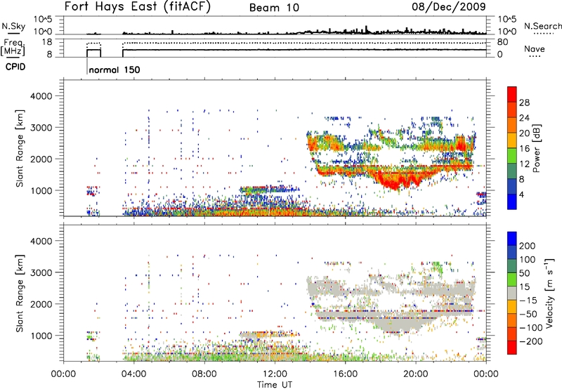Select the Velocity colorbar value "50"

[x=524, y=273]
